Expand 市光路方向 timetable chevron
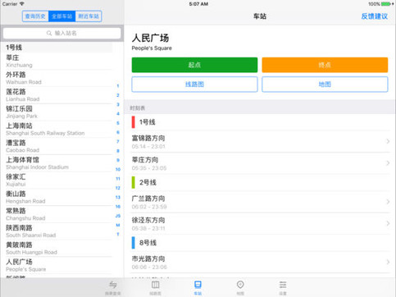 point(388,262)
